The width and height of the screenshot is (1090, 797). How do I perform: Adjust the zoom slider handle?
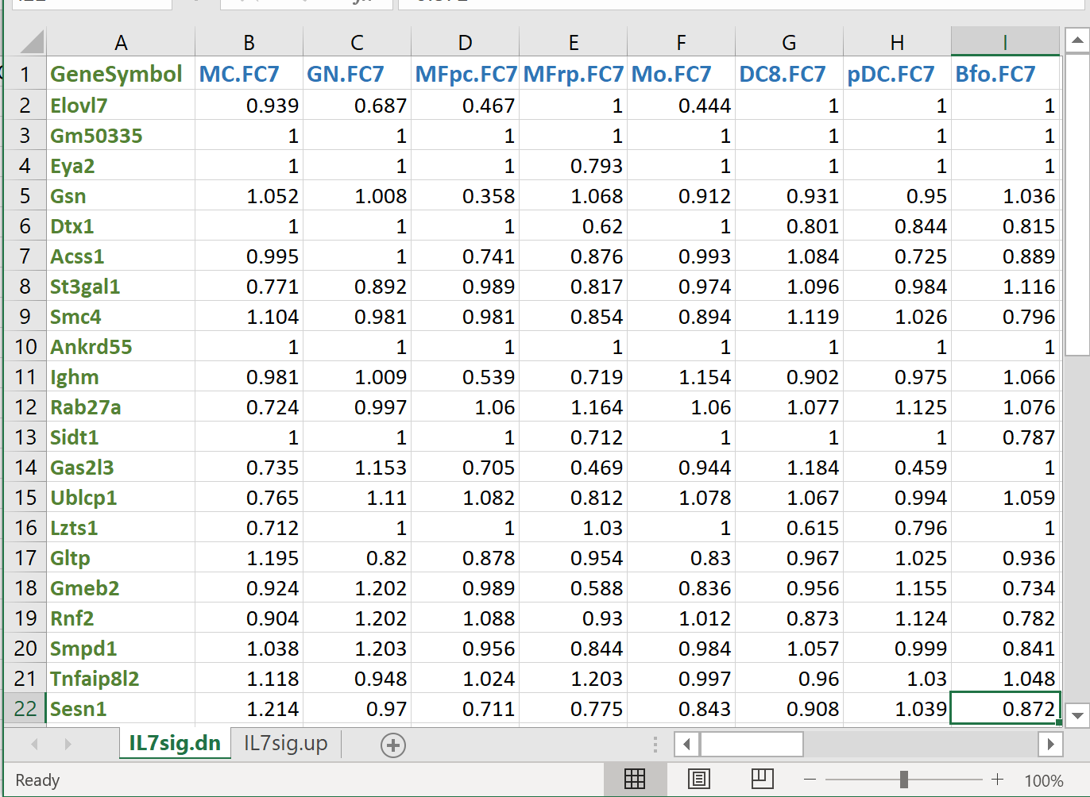tap(904, 780)
